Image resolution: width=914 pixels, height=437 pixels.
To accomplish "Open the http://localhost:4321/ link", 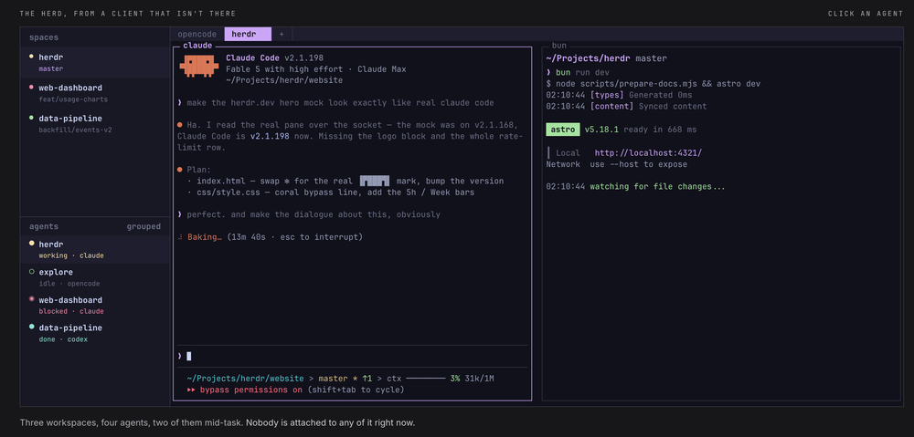I will [x=648, y=152].
